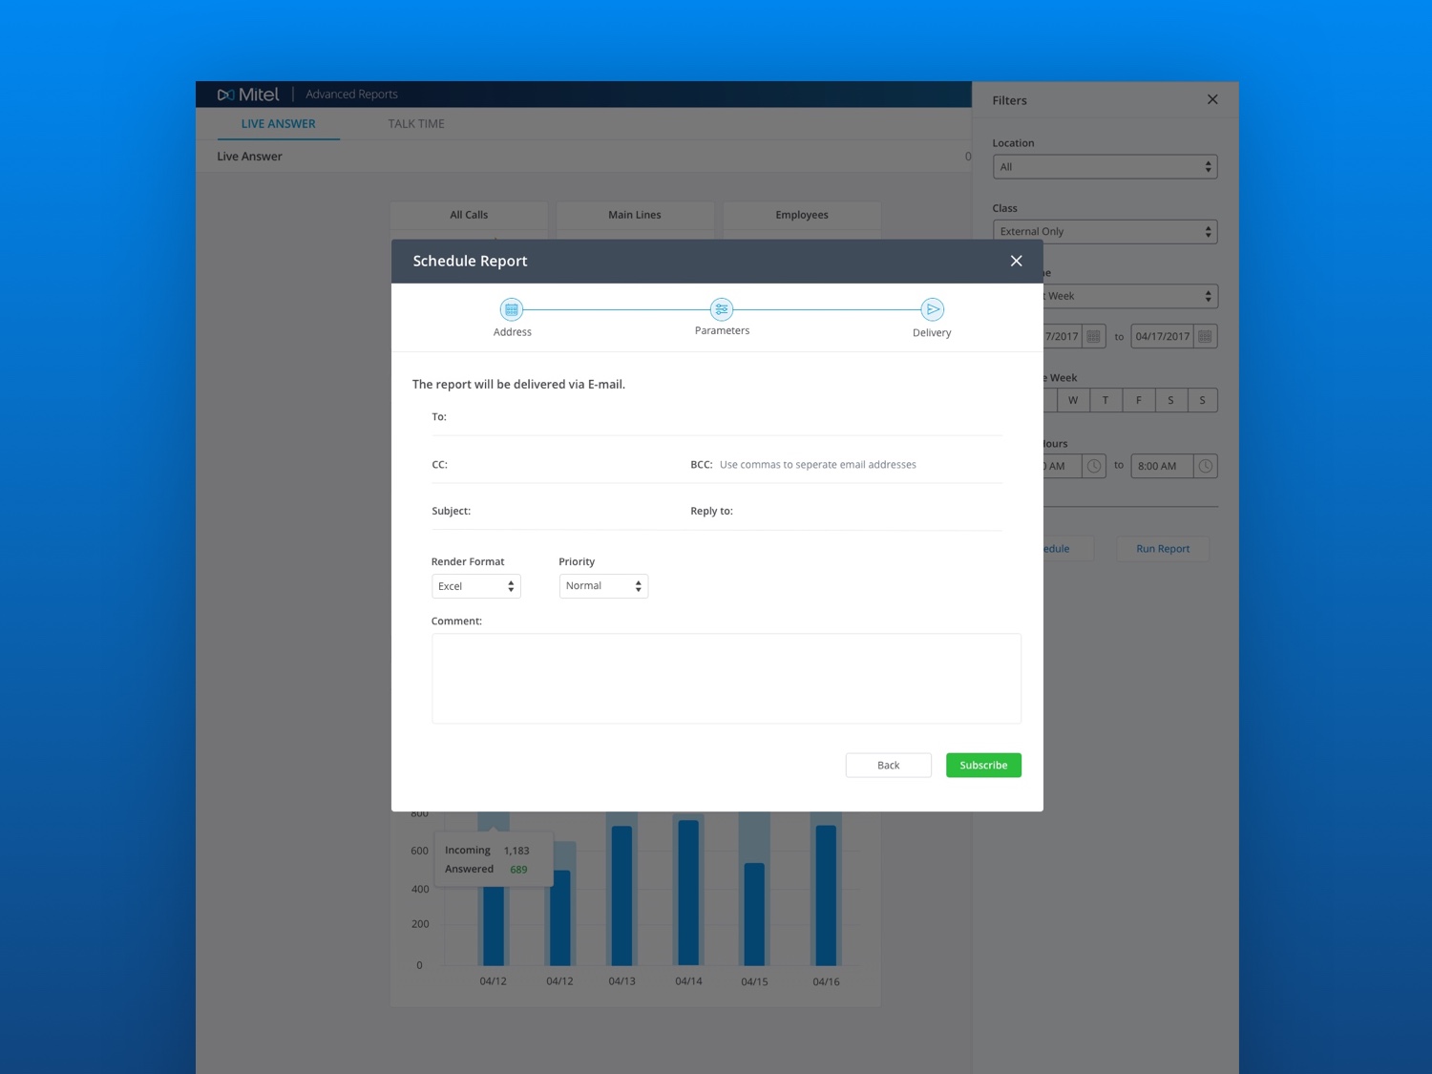This screenshot has width=1432, height=1074.
Task: Click the 04/14 chart bar
Action: [688, 892]
